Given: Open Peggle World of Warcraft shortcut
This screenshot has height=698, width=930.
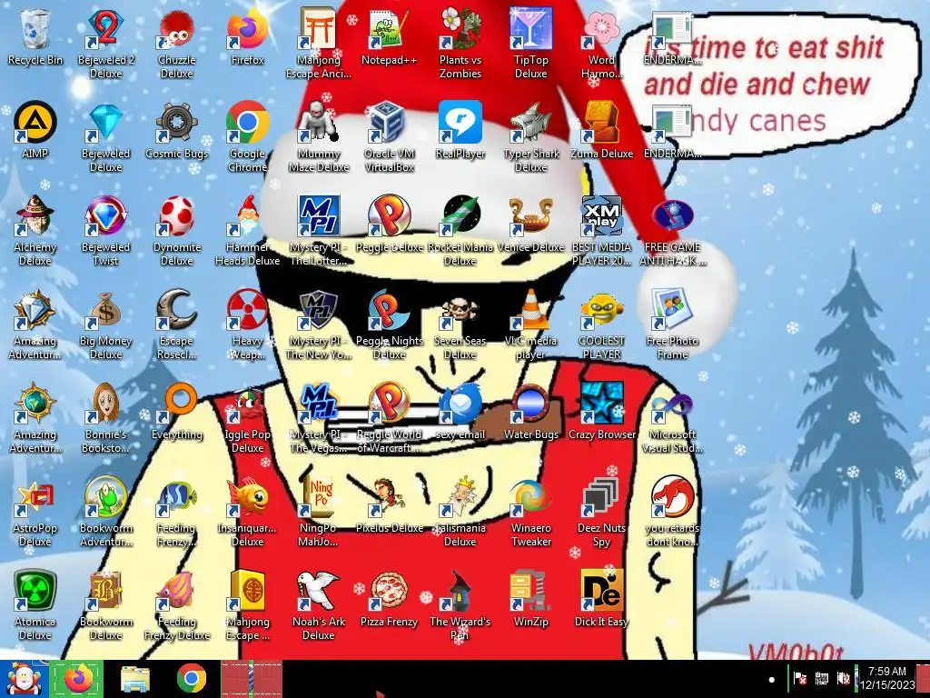Looking at the screenshot, I should click(x=389, y=419).
